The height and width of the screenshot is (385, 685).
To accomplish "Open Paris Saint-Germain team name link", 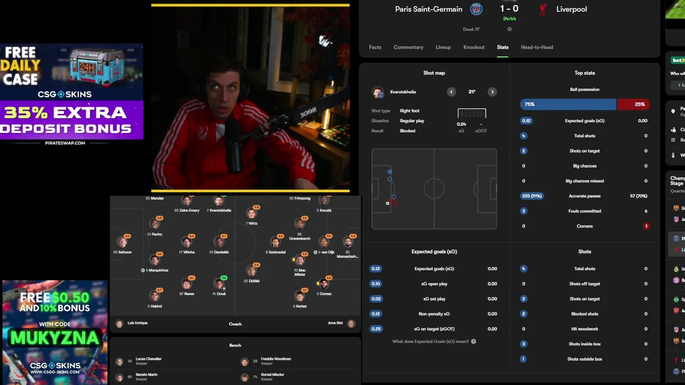I will [x=429, y=9].
